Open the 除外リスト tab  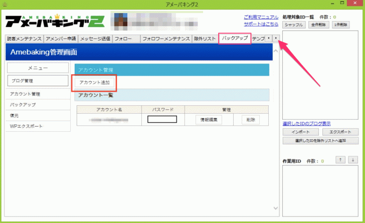coord(205,39)
